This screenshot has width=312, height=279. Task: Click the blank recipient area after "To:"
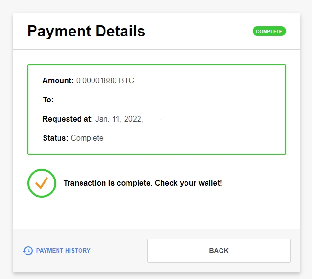(96, 100)
